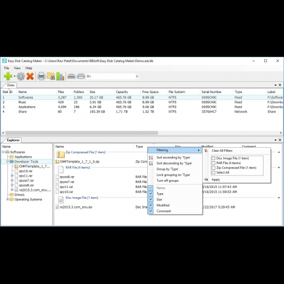The width and height of the screenshot is (284, 284).
Task: Check the Disc Image File filter checkbox
Action: pos(214,158)
